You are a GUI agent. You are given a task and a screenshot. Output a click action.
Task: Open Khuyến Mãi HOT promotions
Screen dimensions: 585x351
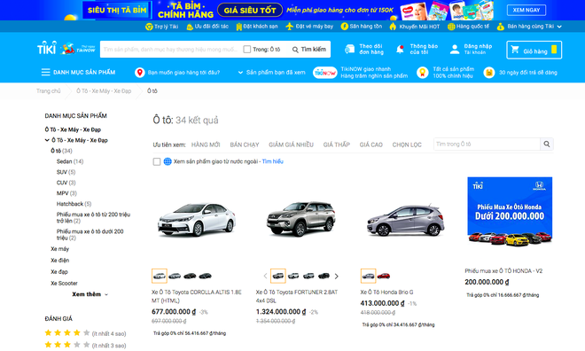coord(415,27)
